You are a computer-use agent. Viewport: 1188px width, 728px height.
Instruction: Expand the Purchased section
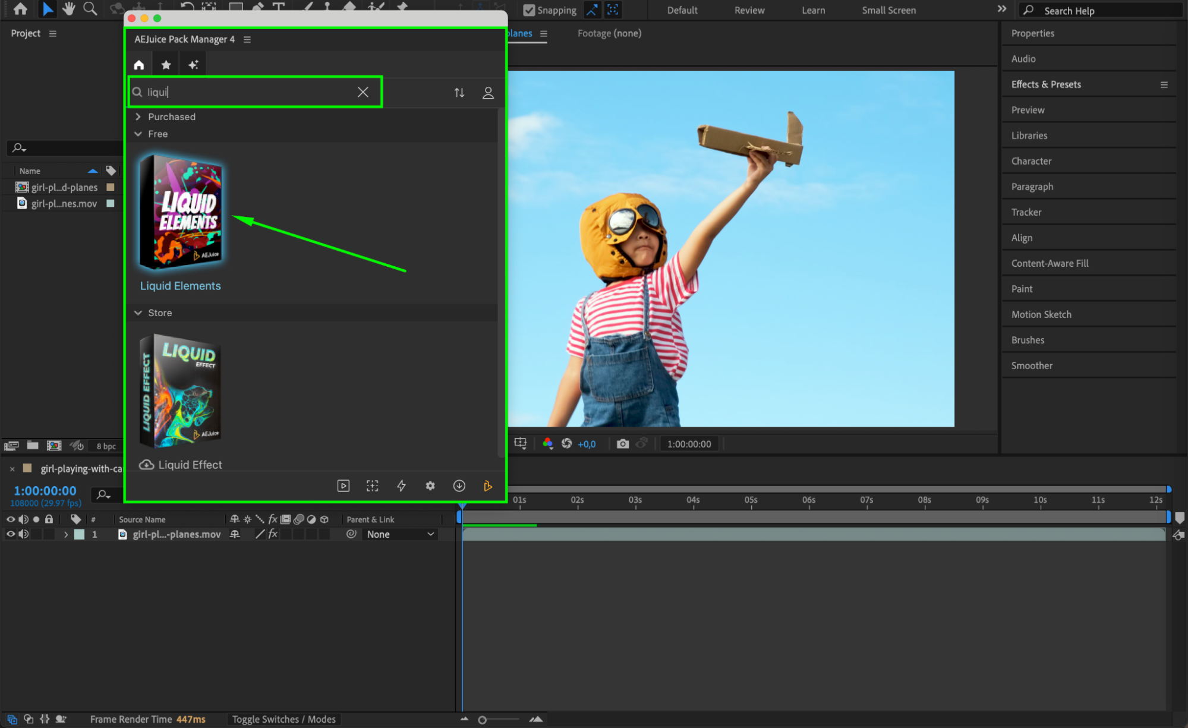tap(138, 116)
